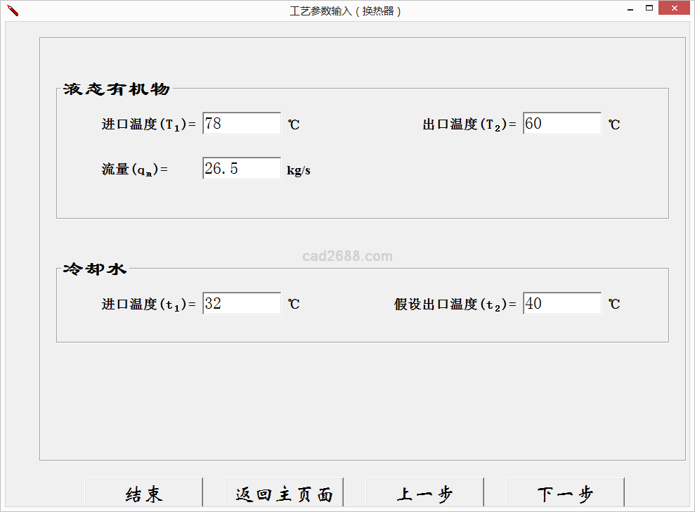Maximize the 工艺参数输入 window
The image size is (695, 512).
(x=649, y=9)
